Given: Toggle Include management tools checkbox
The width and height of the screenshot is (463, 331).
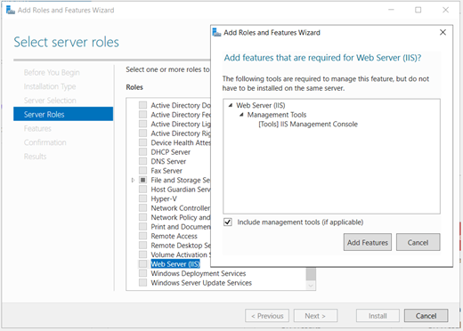Looking at the screenshot, I should pos(228,222).
